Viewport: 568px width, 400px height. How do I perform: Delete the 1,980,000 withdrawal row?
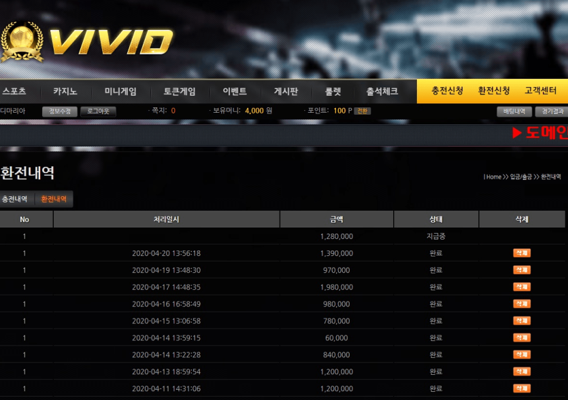(x=522, y=287)
